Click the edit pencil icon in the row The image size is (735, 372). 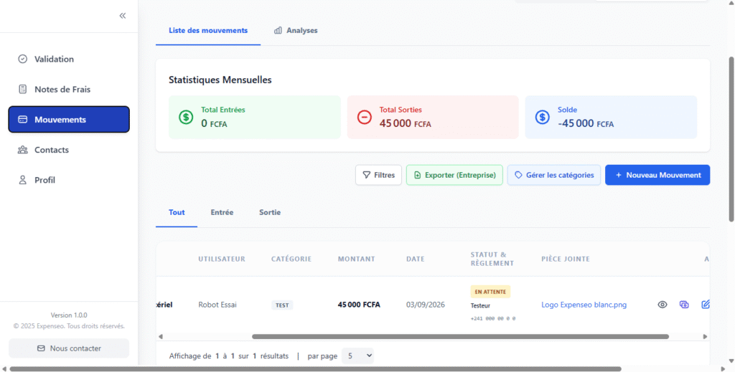[706, 305]
